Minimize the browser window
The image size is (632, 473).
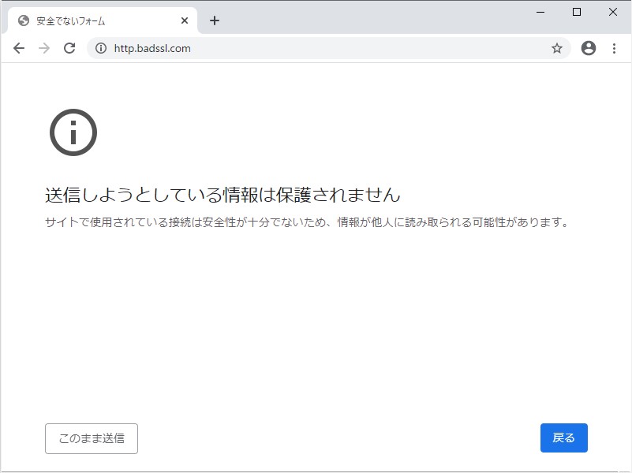539,13
